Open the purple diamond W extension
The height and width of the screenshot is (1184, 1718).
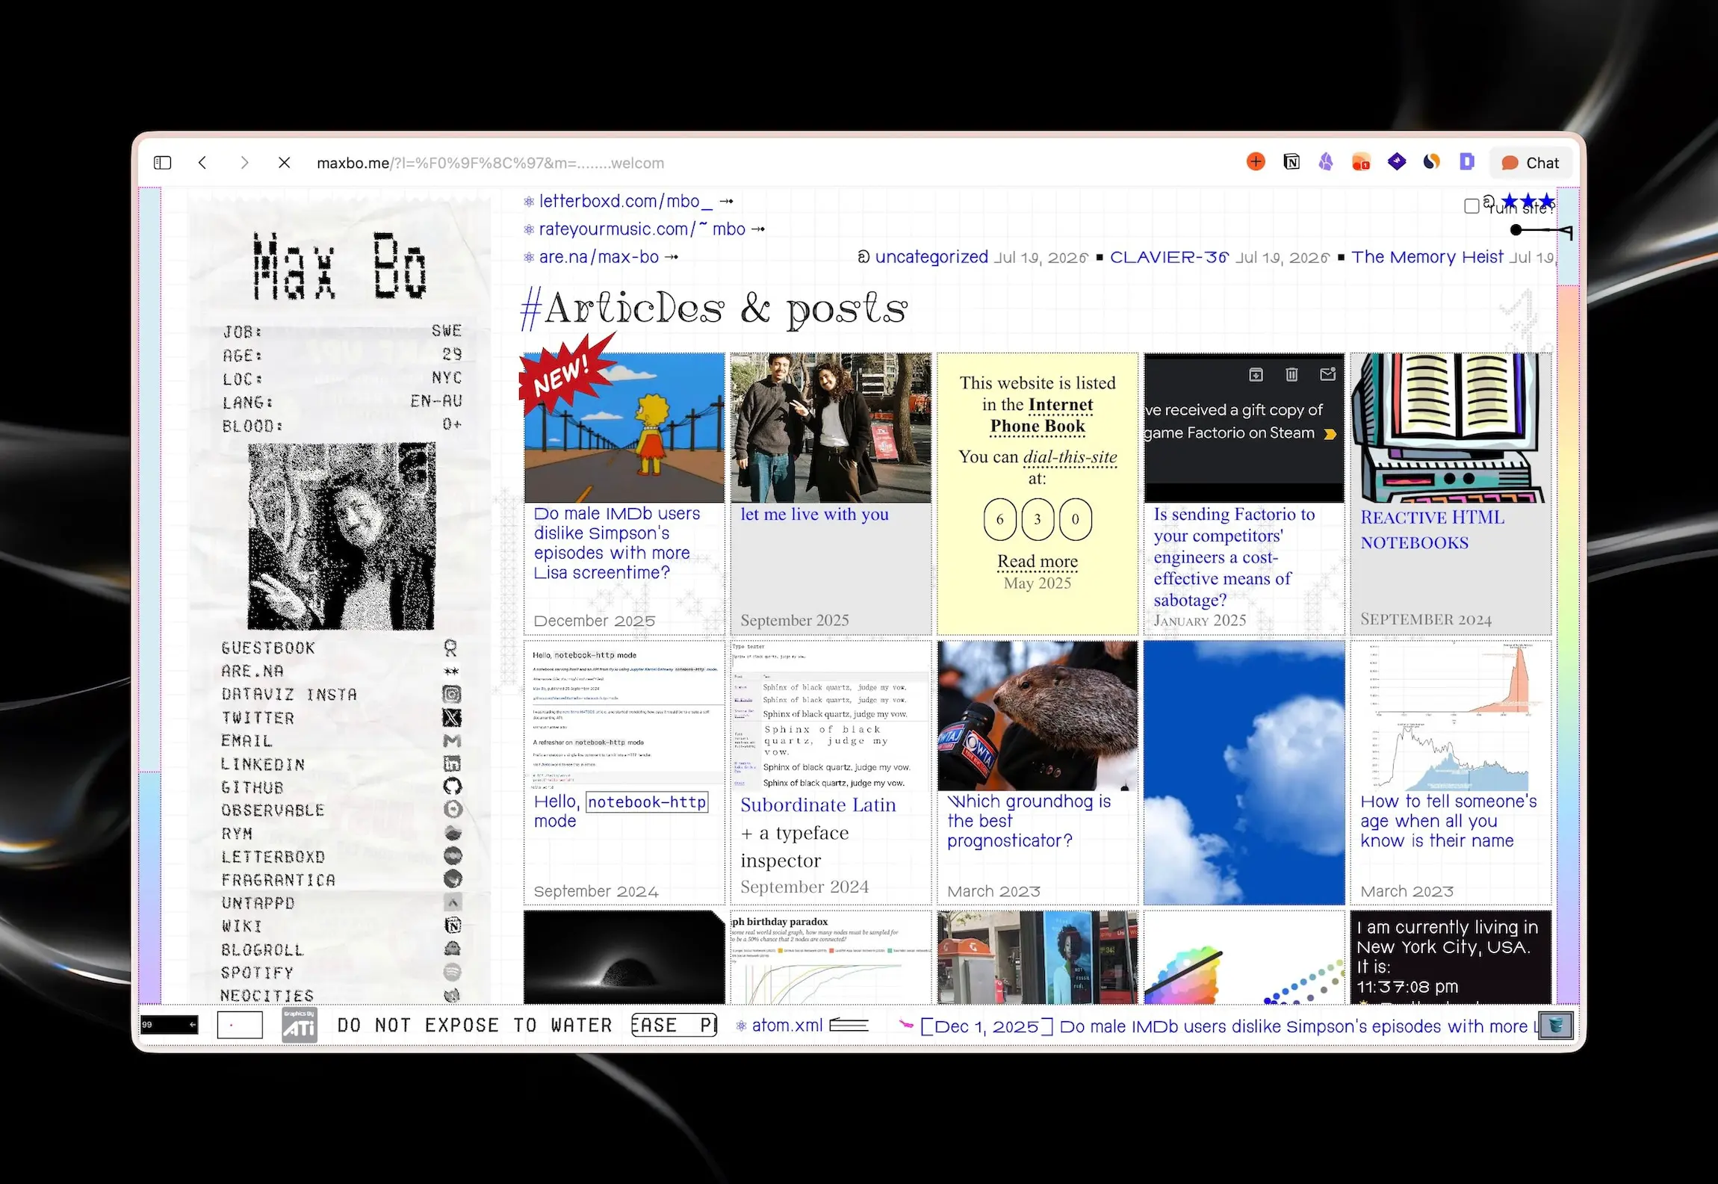pos(1397,162)
